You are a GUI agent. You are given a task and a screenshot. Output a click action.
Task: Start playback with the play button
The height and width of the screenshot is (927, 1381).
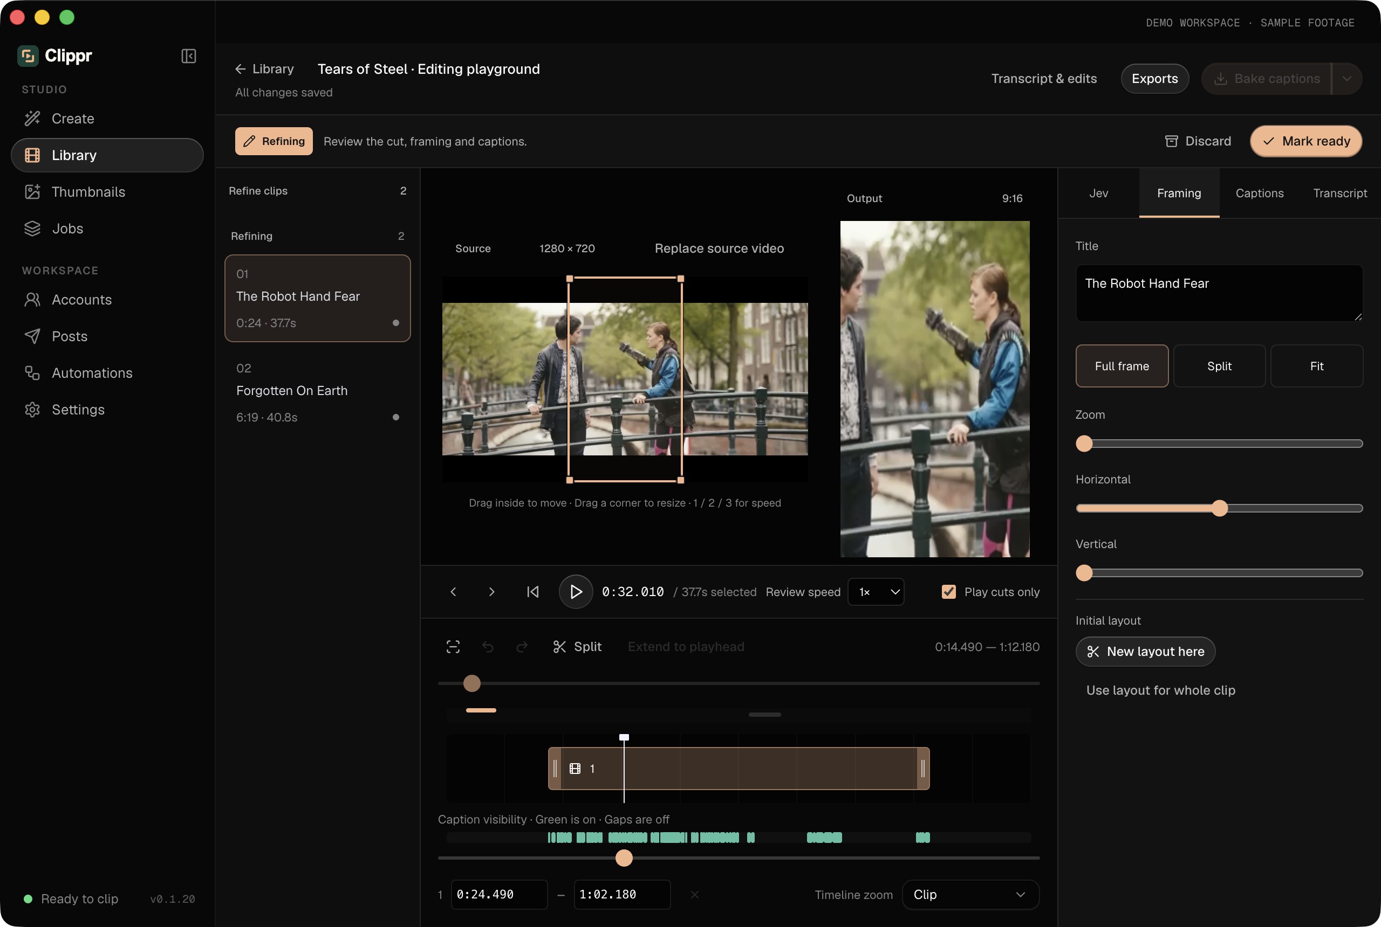tap(576, 592)
